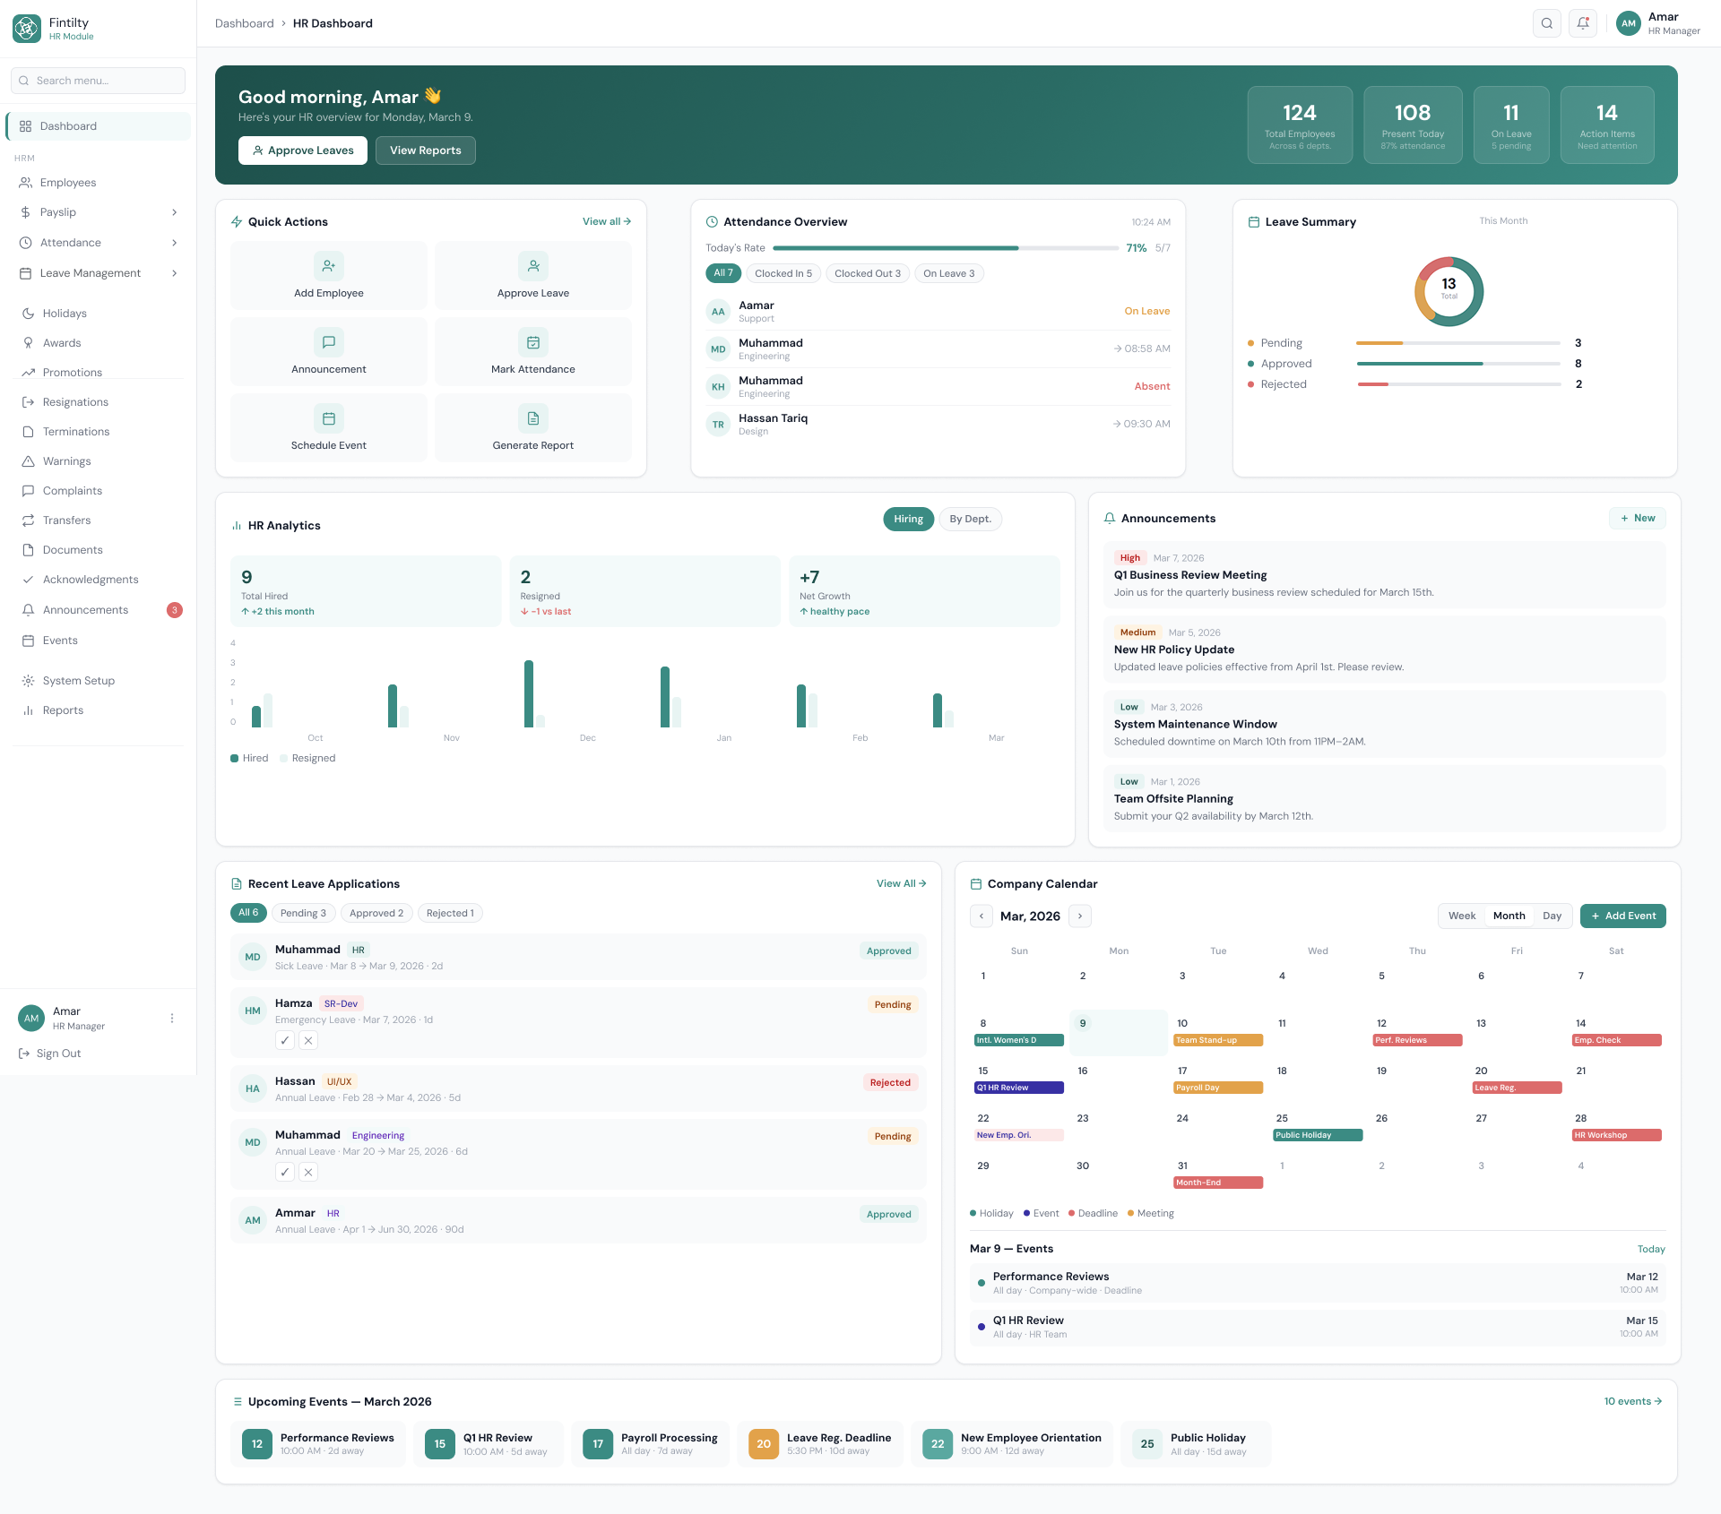Open Reports in sidebar

(99, 710)
